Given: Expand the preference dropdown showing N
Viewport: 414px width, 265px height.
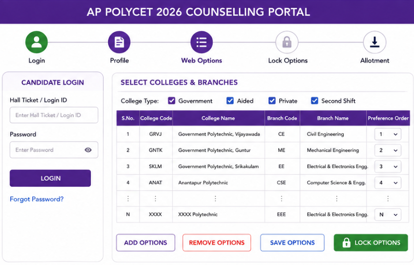Looking at the screenshot, I should (x=388, y=214).
